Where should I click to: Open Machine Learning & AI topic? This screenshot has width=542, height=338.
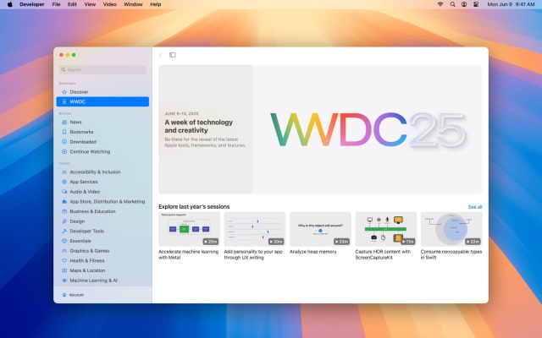pos(93,280)
